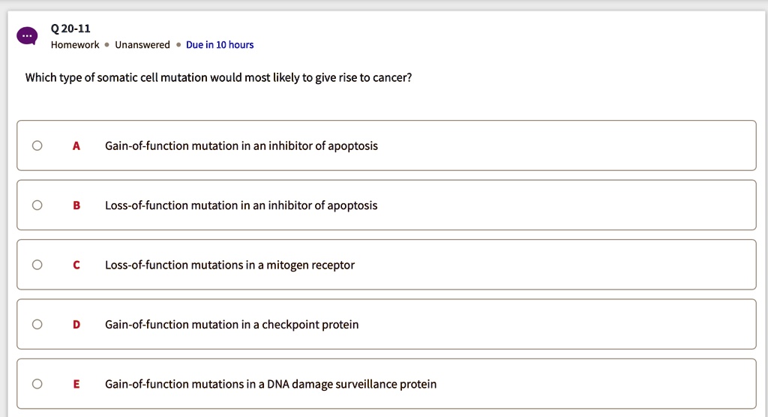Click the "Due in 10 hours" link

pos(220,45)
